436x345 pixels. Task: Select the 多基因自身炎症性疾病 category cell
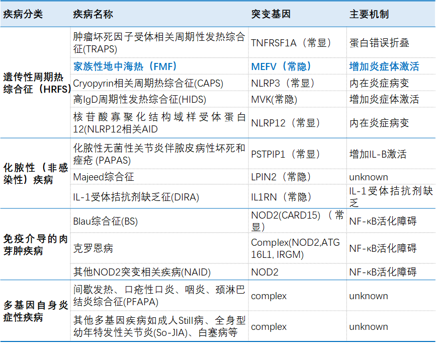click(x=36, y=311)
